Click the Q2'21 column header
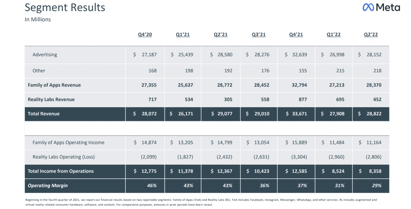The height and width of the screenshot is (209, 411). pyautogui.click(x=220, y=35)
